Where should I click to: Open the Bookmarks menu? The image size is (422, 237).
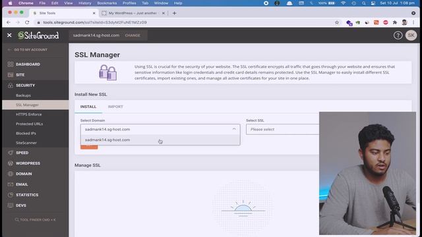pos(107,3)
